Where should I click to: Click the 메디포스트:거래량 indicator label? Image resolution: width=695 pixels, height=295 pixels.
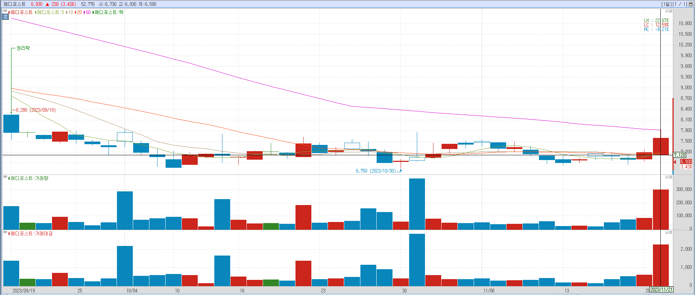pos(30,178)
